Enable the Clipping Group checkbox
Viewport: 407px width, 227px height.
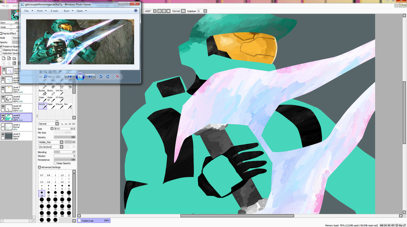(x=1, y=50)
